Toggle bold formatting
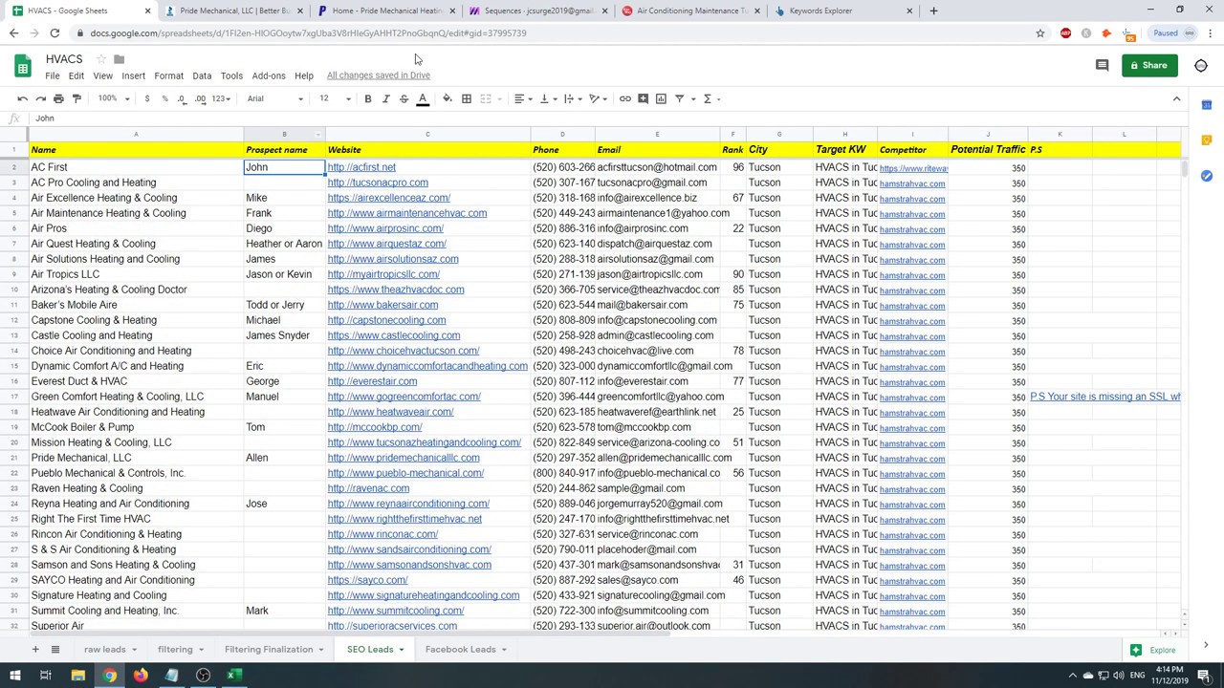1224x688 pixels. coord(367,98)
